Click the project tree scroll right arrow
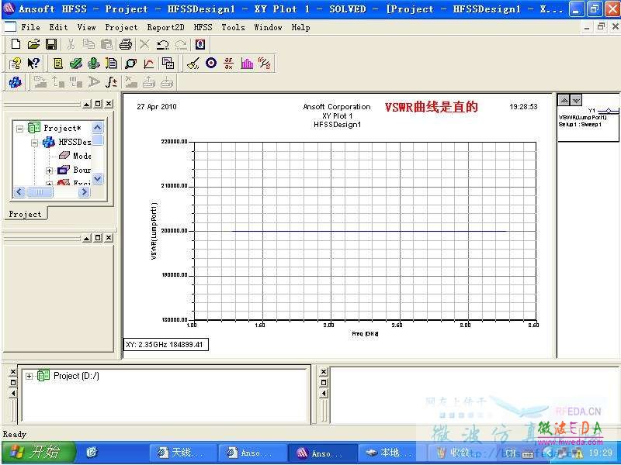Viewport: 621px width, 465px height. pyautogui.click(x=84, y=192)
